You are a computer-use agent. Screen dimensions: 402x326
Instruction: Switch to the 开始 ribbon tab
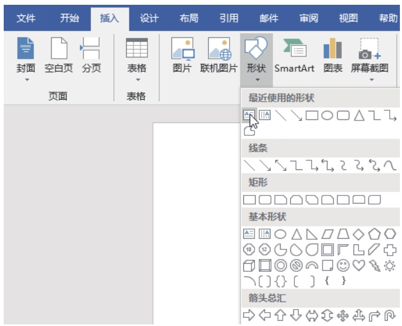click(x=69, y=18)
